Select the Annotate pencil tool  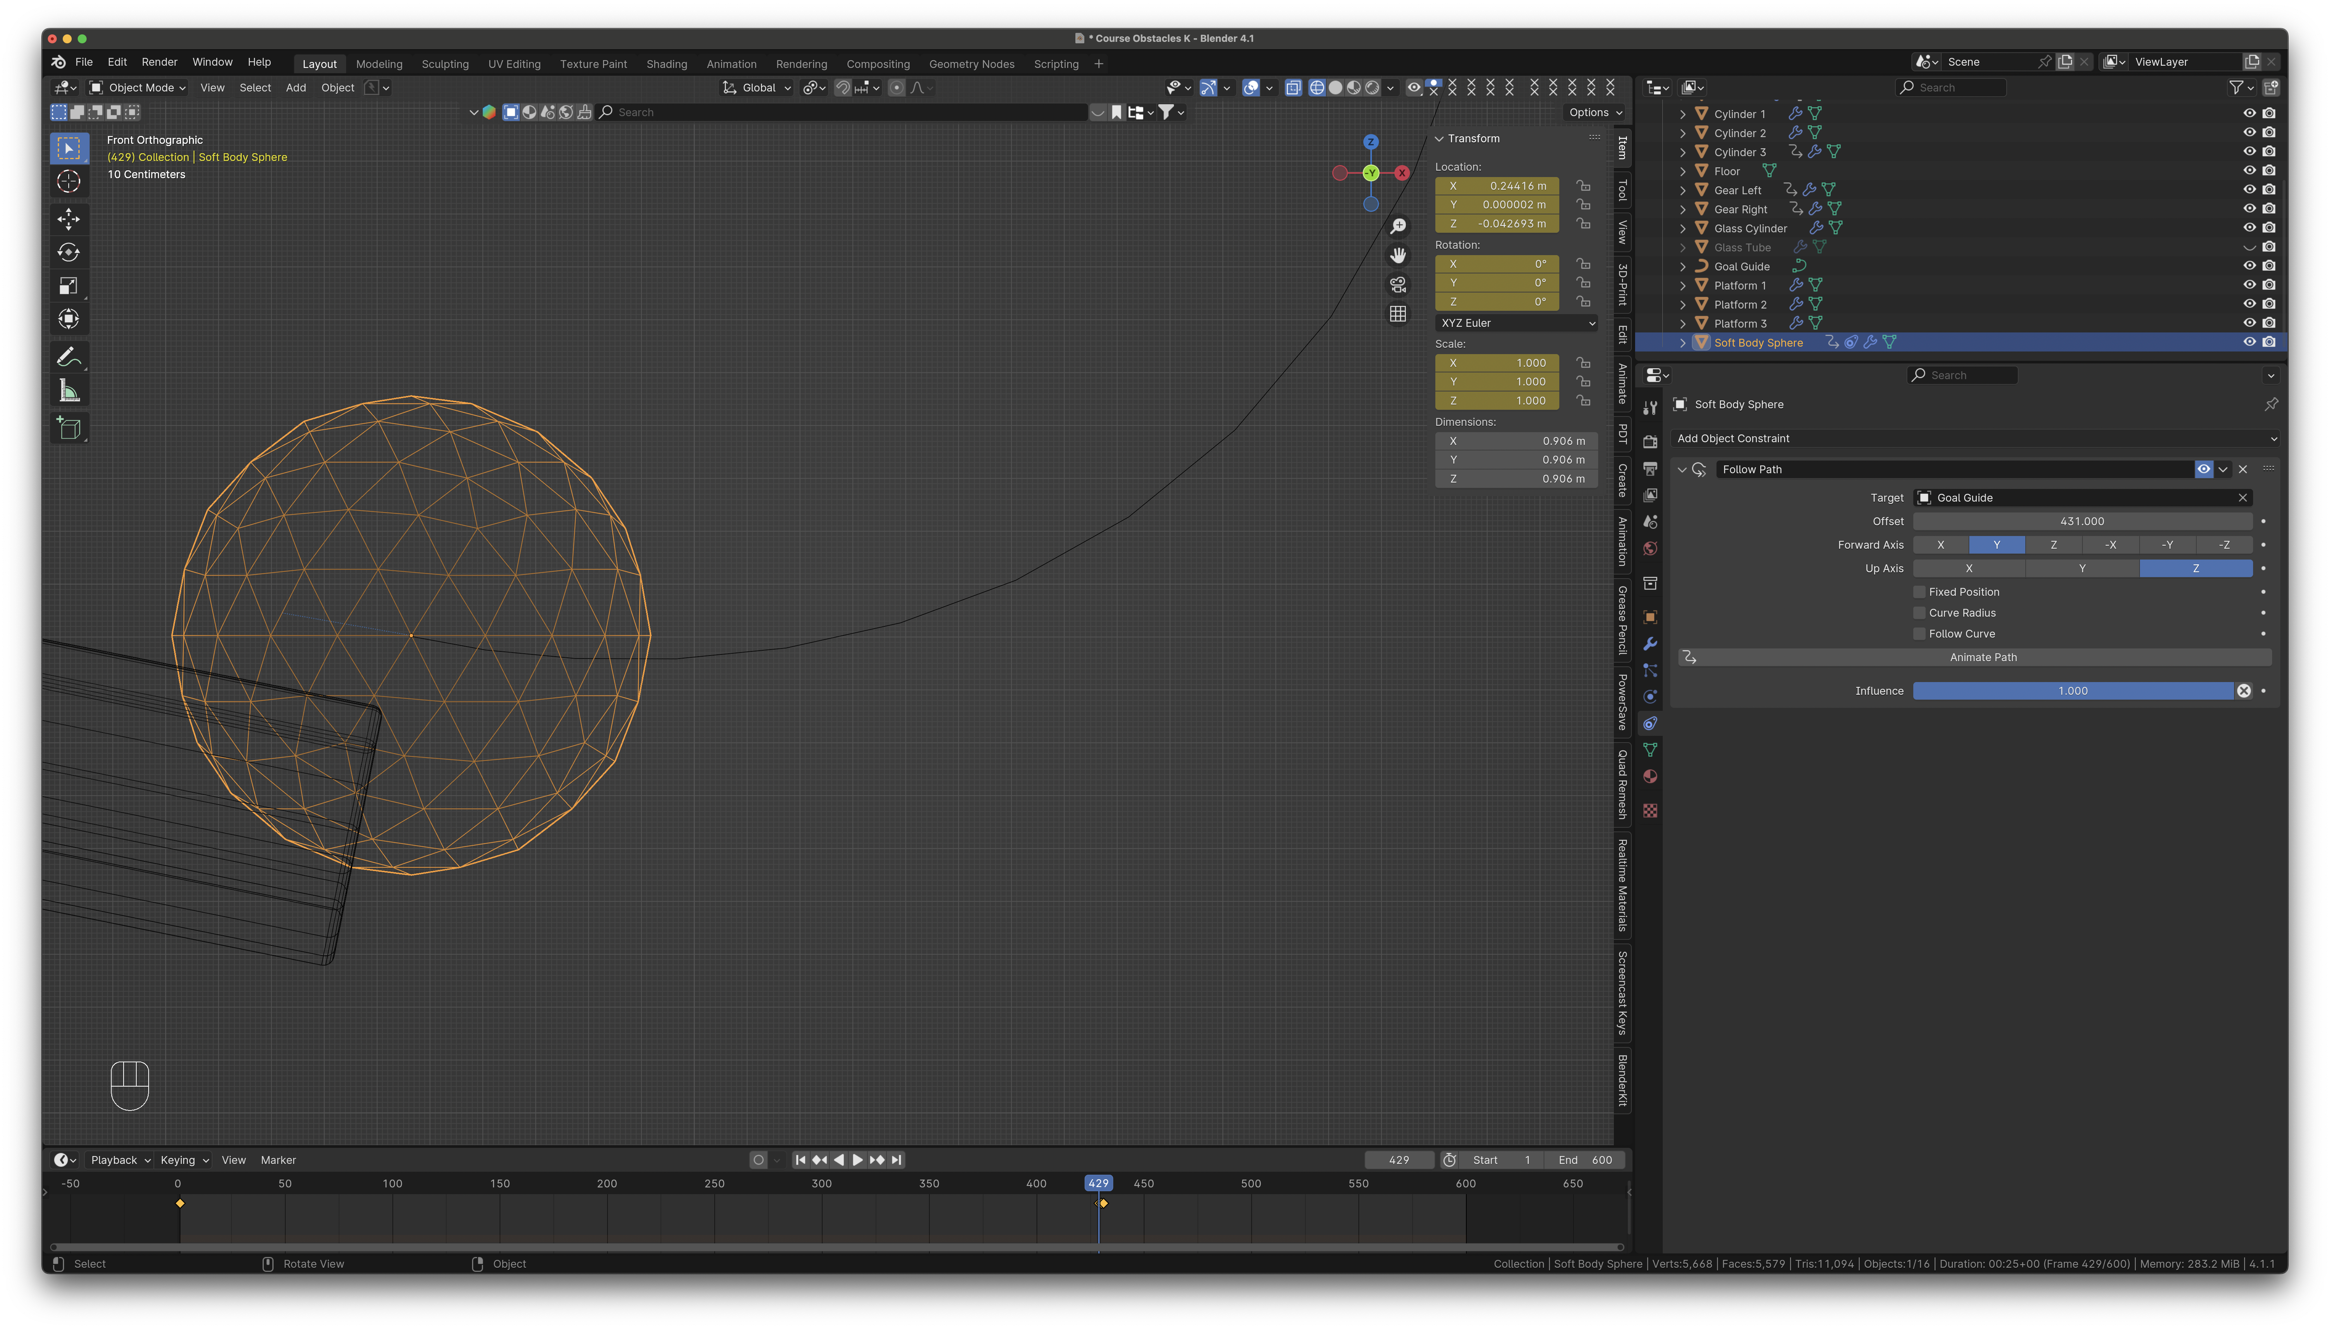68,357
